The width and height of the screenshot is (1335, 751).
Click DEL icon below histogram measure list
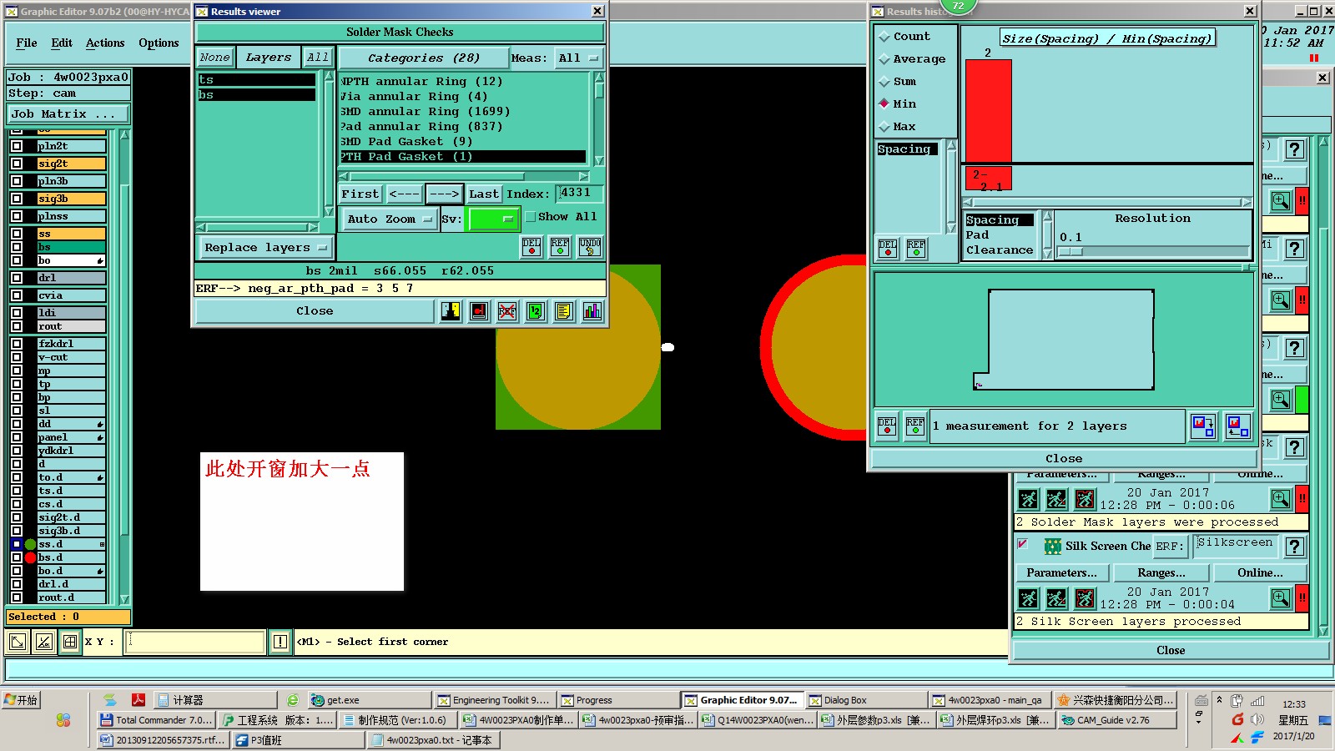(888, 249)
